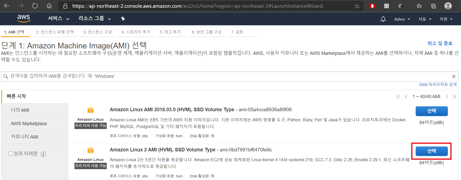Click 64비트(x86) under Amazon Linux 2 AMI
Viewport: 461px width, 180px height.
tap(432, 163)
